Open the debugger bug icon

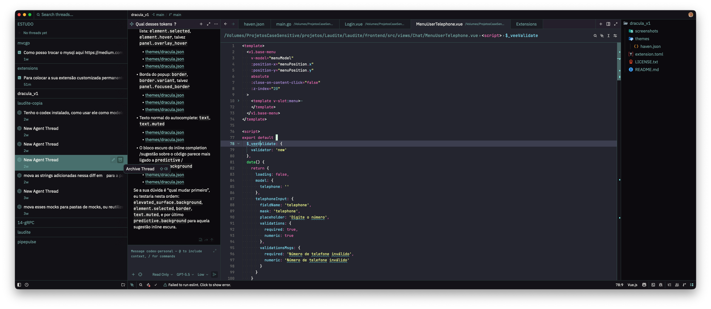(661, 285)
